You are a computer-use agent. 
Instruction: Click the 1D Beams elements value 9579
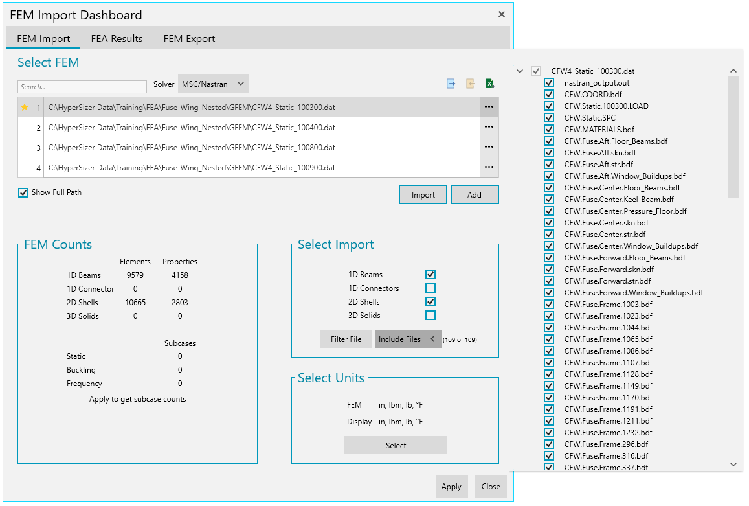click(x=135, y=275)
